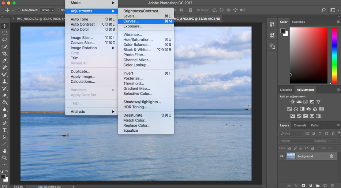Select the Quick Selection tool
The height and width of the screenshot is (188, 341).
(x=4, y=47)
